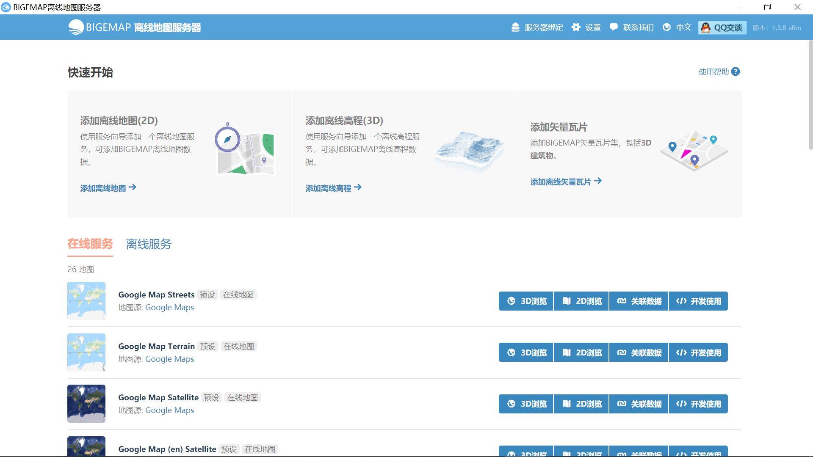Image resolution: width=813 pixels, height=457 pixels.
Task: Click the 快速开始 heading
Action: 90,72
